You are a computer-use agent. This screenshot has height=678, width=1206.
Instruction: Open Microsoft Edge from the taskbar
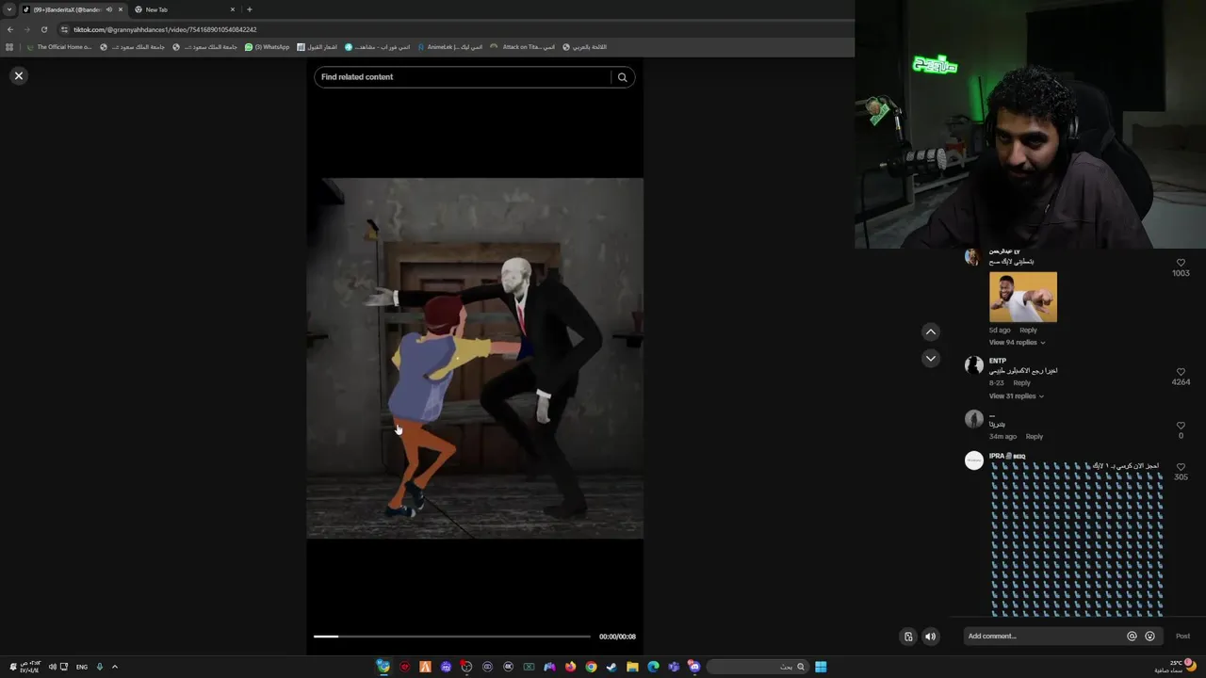coord(653,667)
